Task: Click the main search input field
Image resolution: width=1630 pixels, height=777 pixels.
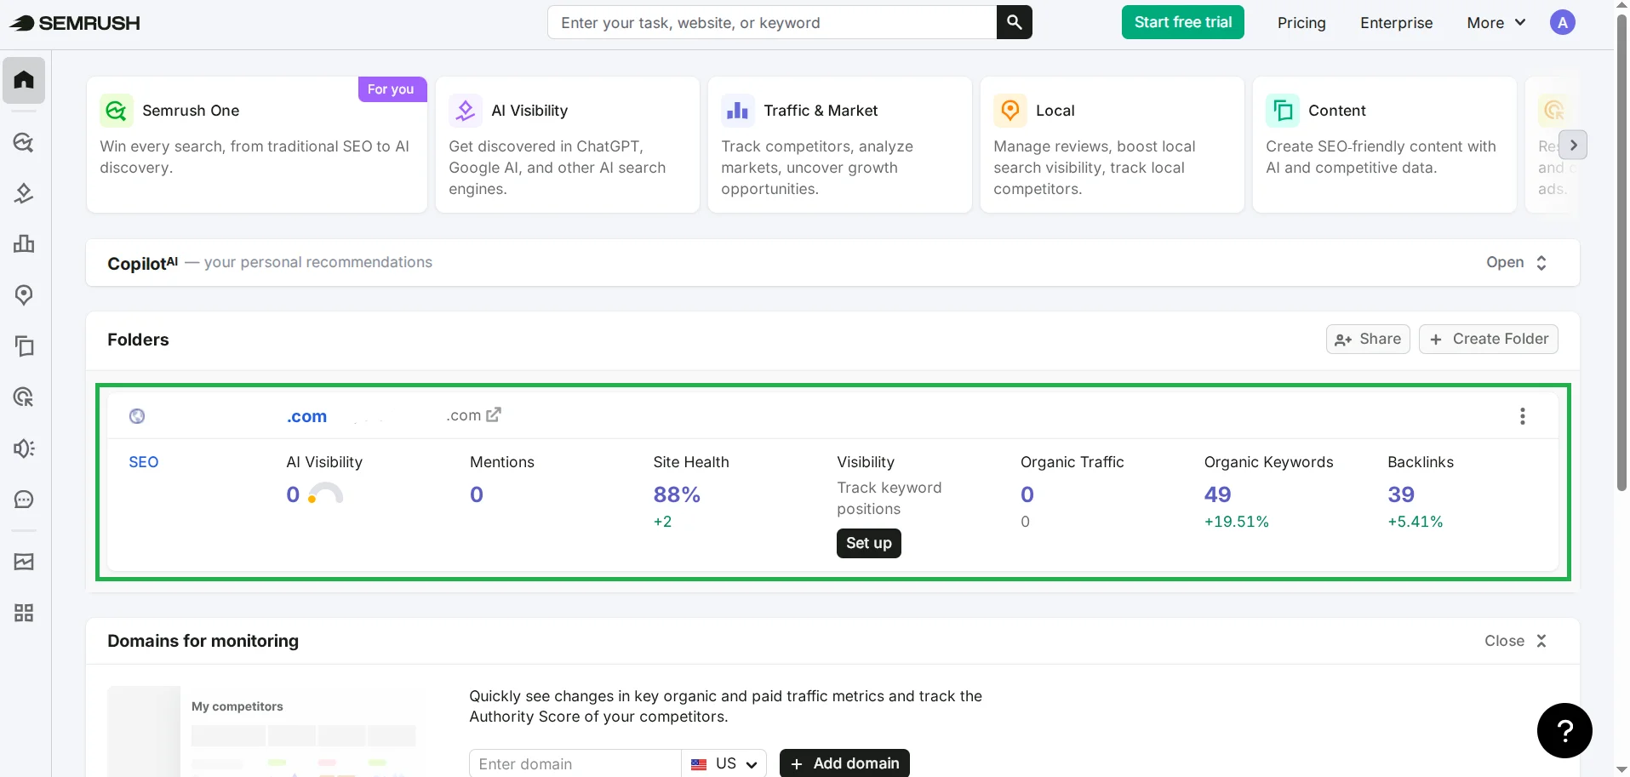Action: [772, 22]
